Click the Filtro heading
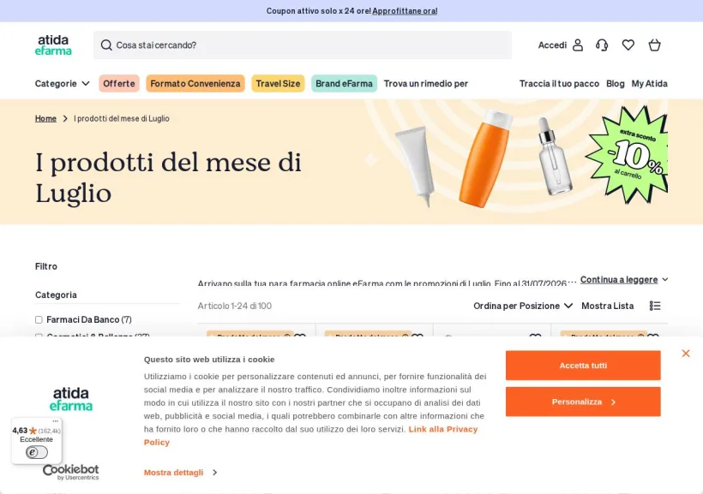Viewport: 703px width, 494px height. point(46,266)
